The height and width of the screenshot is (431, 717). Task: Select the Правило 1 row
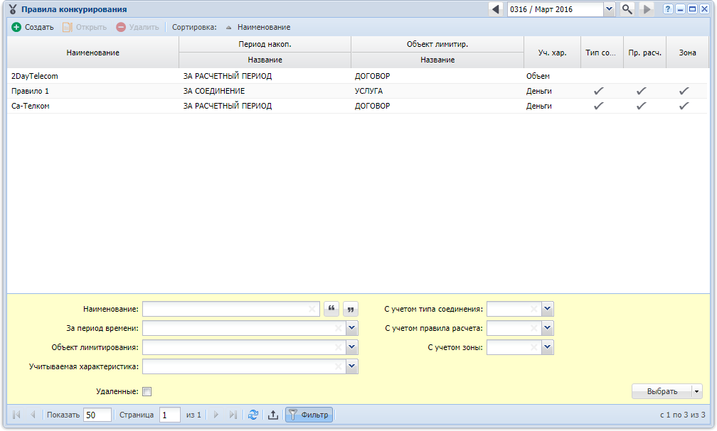(x=357, y=91)
